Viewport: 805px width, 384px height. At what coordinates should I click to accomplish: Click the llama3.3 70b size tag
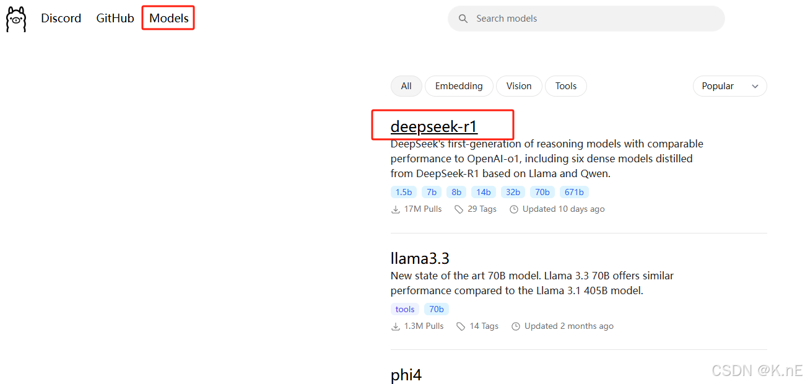[437, 309]
